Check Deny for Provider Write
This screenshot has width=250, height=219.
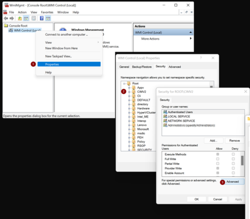pyautogui.click(x=233, y=168)
